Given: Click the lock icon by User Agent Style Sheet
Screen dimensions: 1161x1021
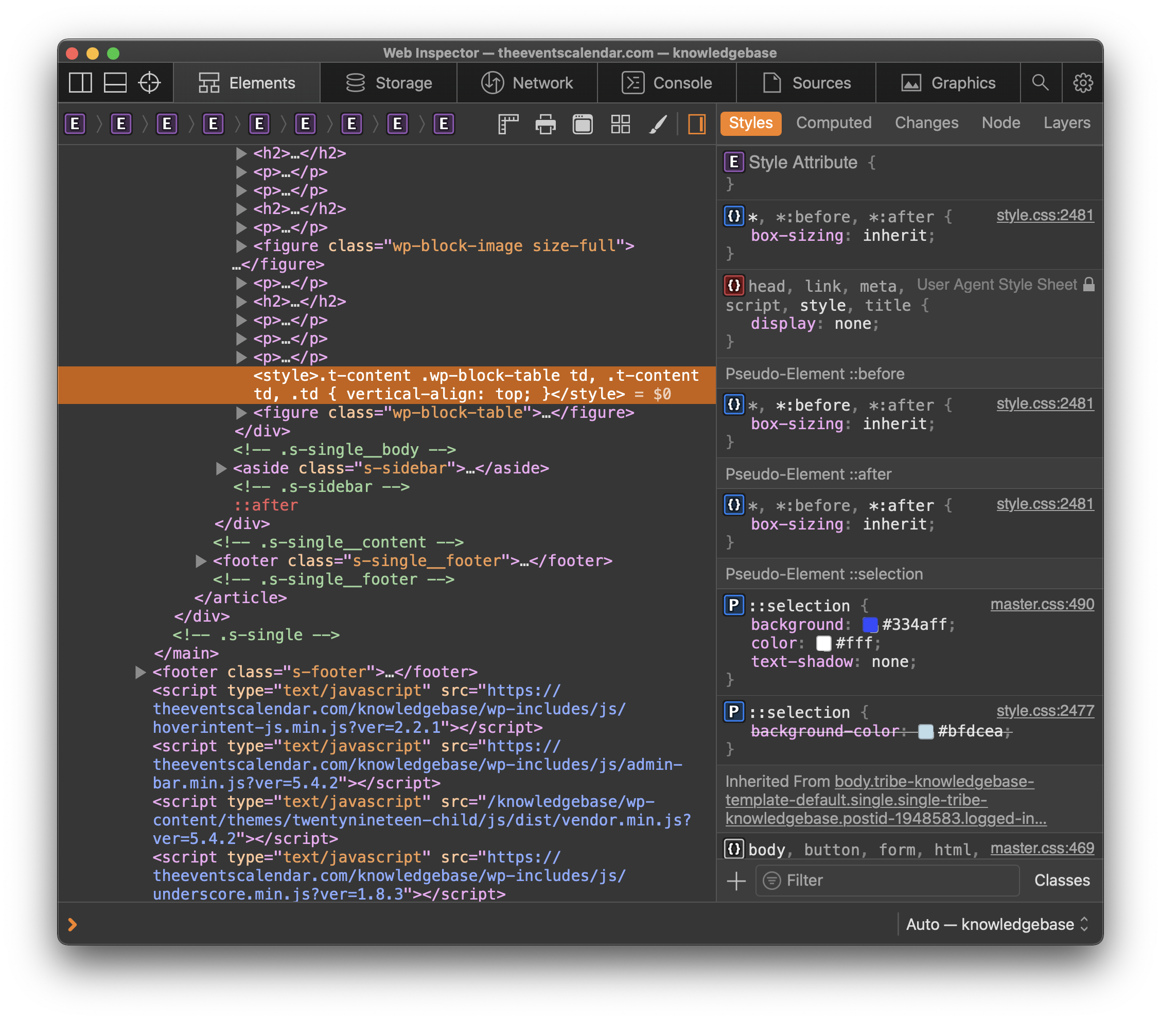Looking at the screenshot, I should click(1088, 285).
